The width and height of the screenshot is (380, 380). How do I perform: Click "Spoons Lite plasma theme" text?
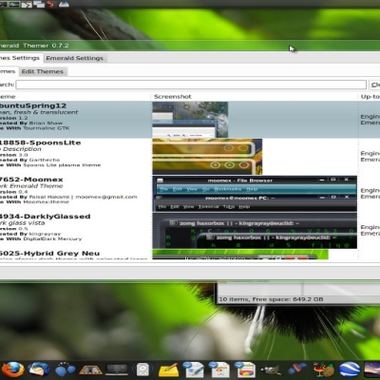pyautogui.click(x=62, y=165)
